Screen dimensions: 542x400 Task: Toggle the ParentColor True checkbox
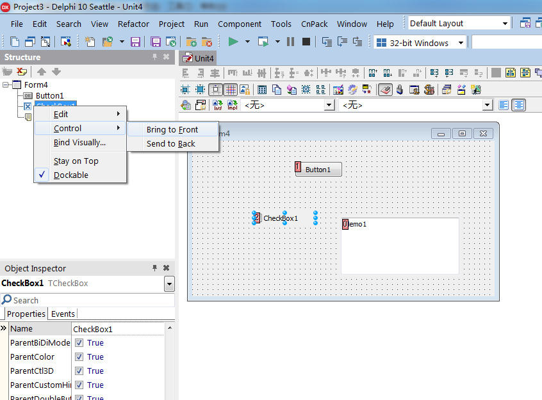click(x=79, y=357)
